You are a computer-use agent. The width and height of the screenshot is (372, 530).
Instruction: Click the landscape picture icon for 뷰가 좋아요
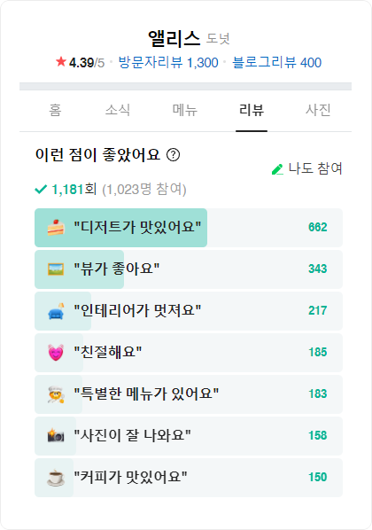pos(56,269)
